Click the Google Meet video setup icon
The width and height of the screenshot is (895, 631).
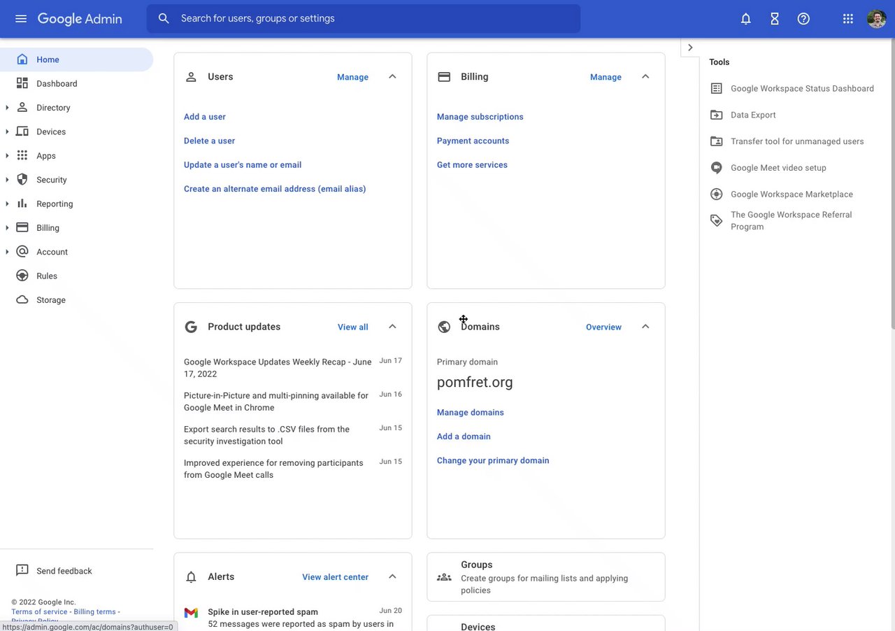coord(717,168)
